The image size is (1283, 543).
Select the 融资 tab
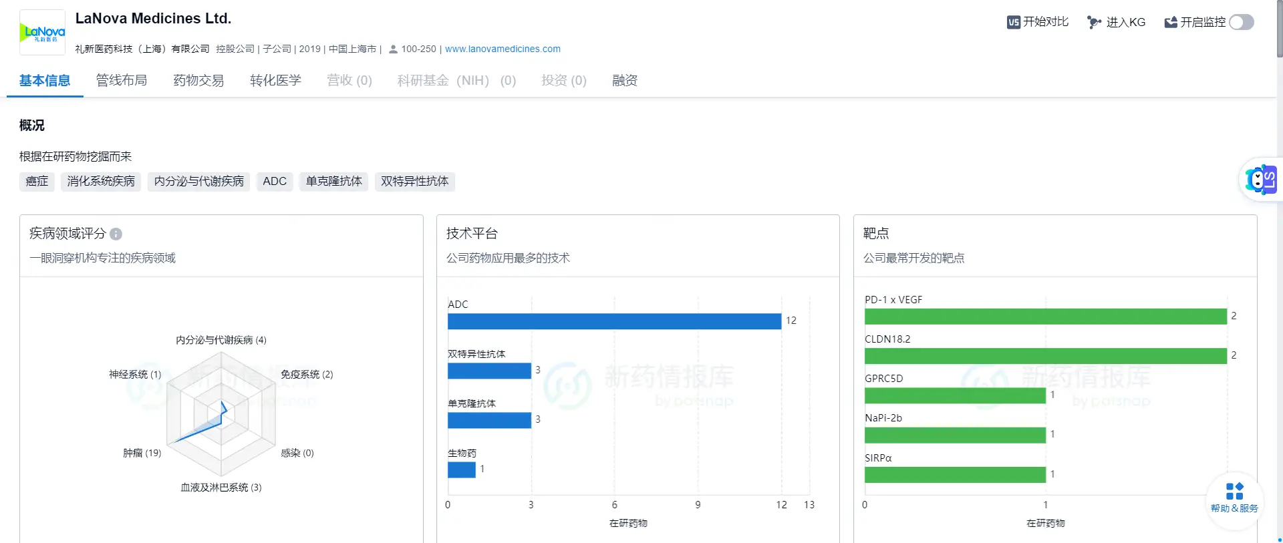point(625,80)
